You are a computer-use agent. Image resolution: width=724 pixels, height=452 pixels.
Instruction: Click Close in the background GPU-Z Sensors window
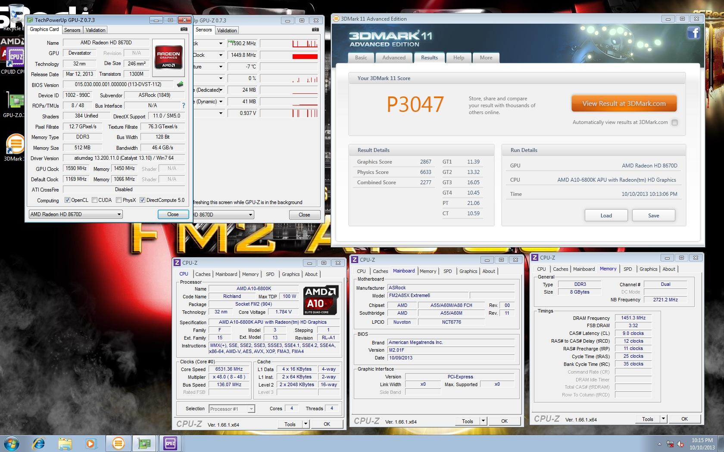coord(304,215)
